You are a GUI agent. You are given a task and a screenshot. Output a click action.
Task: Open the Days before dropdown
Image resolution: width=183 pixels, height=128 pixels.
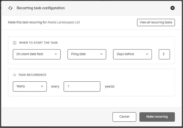click(132, 54)
